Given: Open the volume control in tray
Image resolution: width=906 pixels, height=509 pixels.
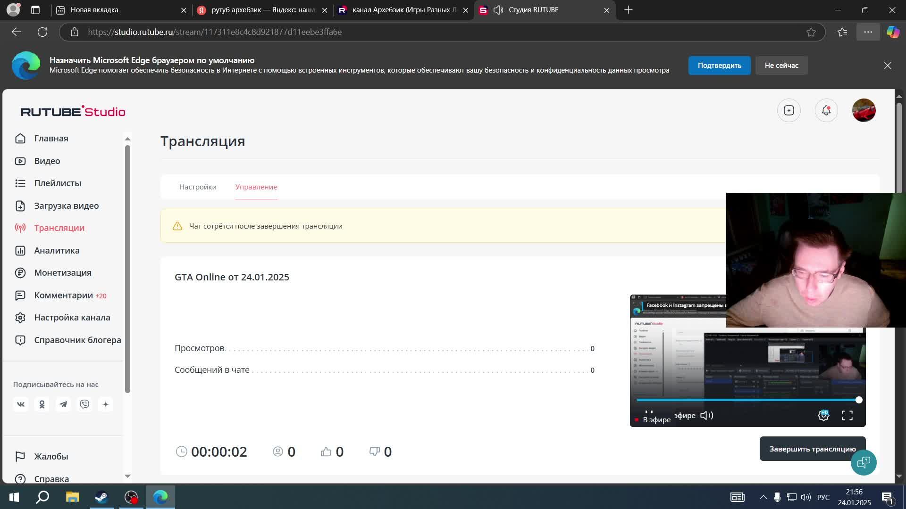Looking at the screenshot, I should pyautogui.click(x=806, y=497).
